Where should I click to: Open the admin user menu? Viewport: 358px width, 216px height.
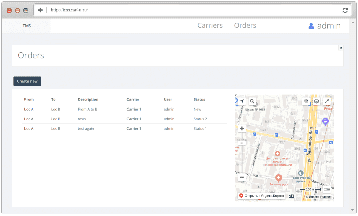[324, 26]
